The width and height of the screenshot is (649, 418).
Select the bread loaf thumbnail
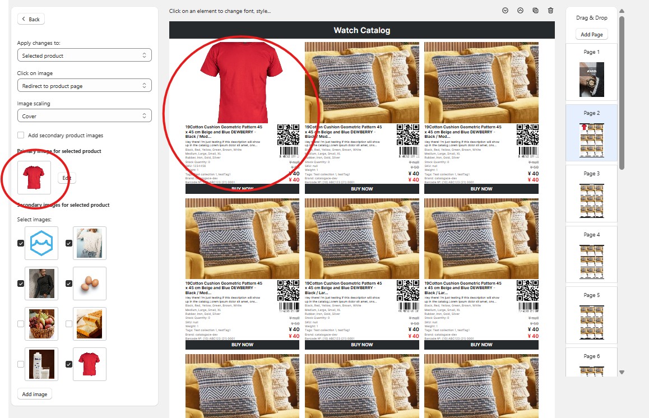coord(90,324)
